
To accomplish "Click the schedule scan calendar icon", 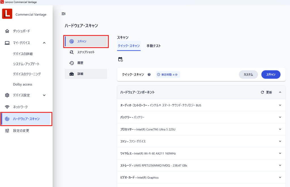I will pos(120,59).
